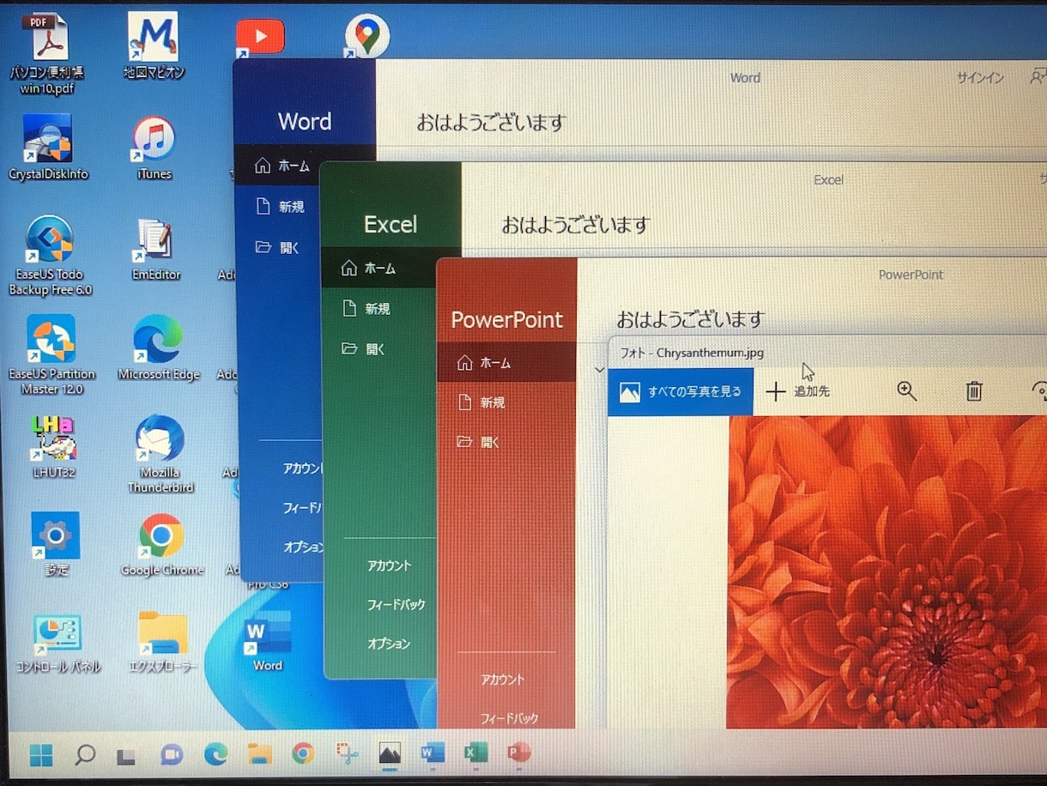1047x786 pixels.
Task: Select the EaseUS Todo Backup Free 6.0 icon
Action: (x=50, y=255)
